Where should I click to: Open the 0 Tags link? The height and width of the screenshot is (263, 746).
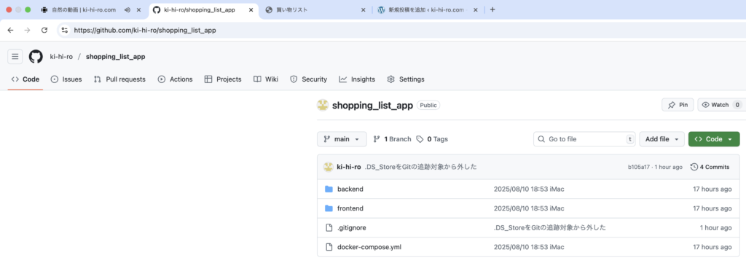(431, 139)
